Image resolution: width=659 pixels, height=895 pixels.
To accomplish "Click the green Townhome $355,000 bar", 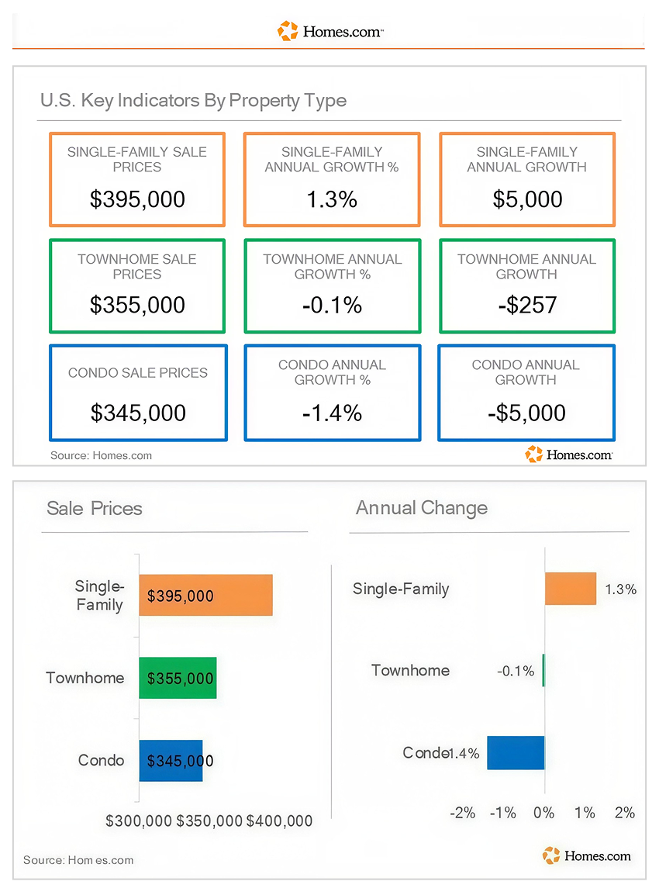I will click(178, 678).
